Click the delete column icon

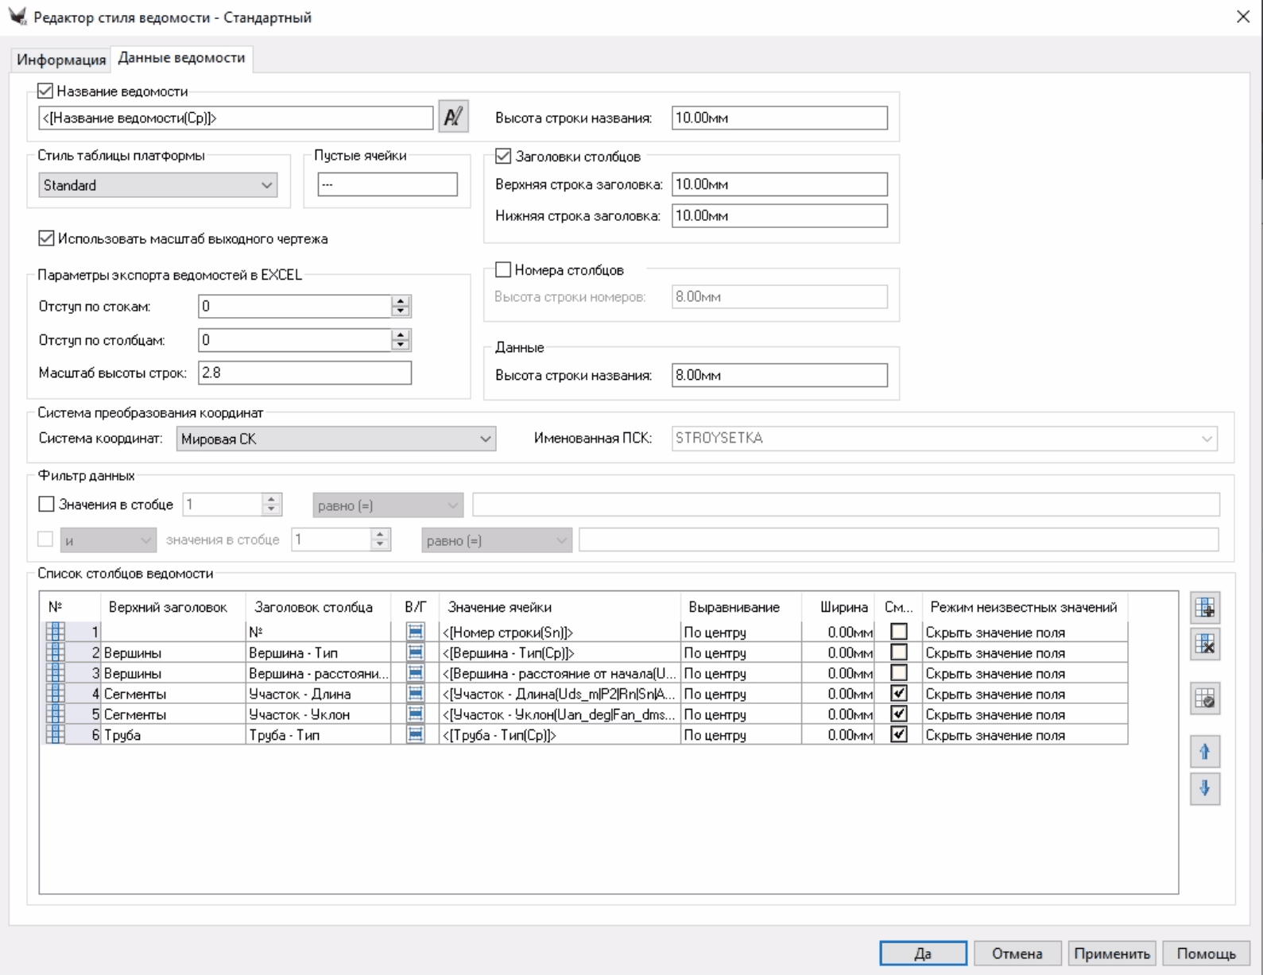click(x=1204, y=644)
